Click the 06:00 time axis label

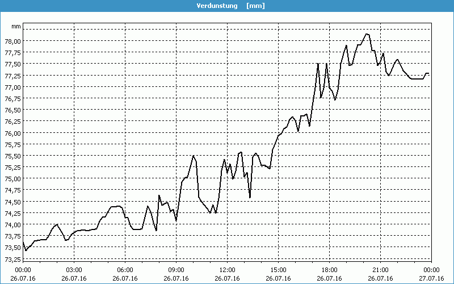125,270
